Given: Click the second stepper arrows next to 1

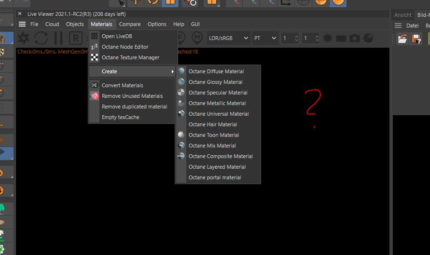Looking at the screenshot, I should pos(317,38).
